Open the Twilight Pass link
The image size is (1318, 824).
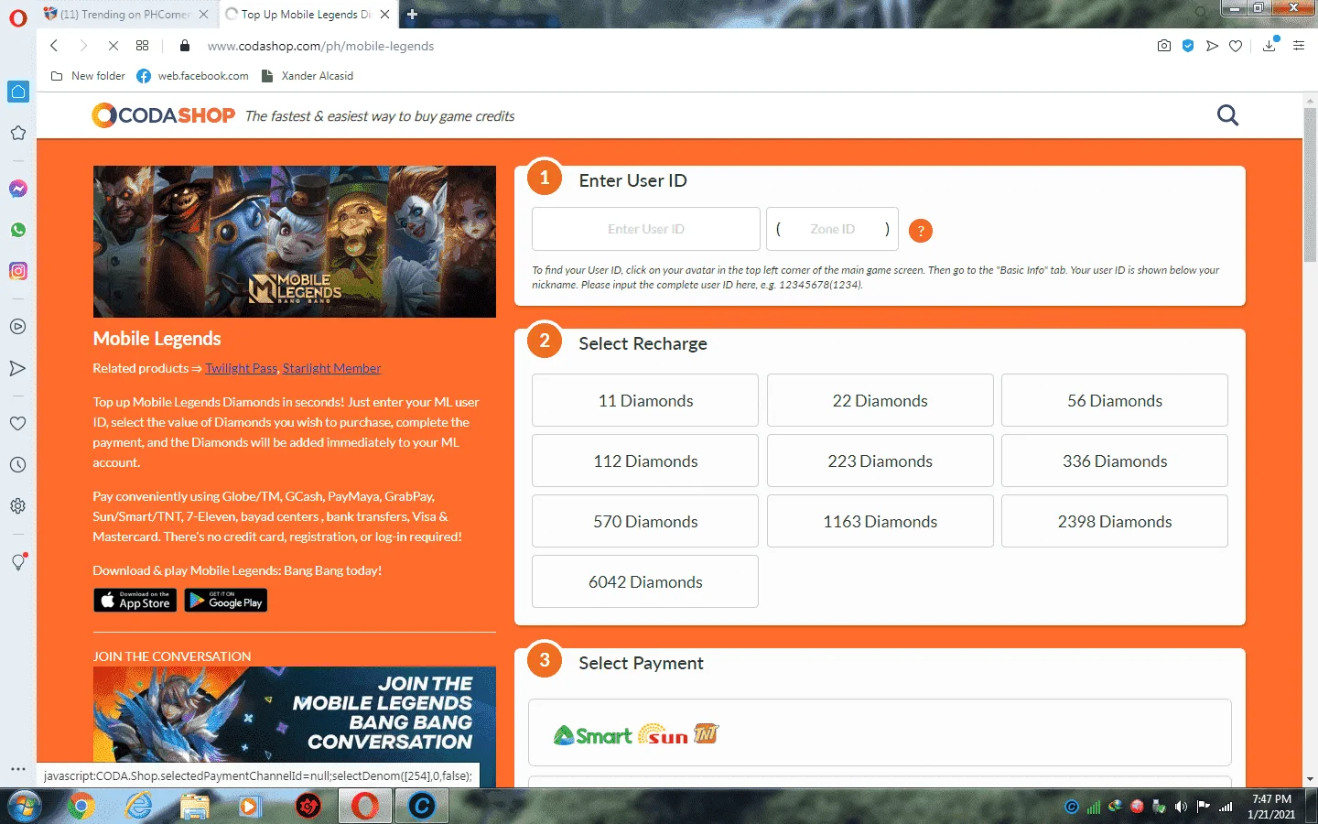241,368
